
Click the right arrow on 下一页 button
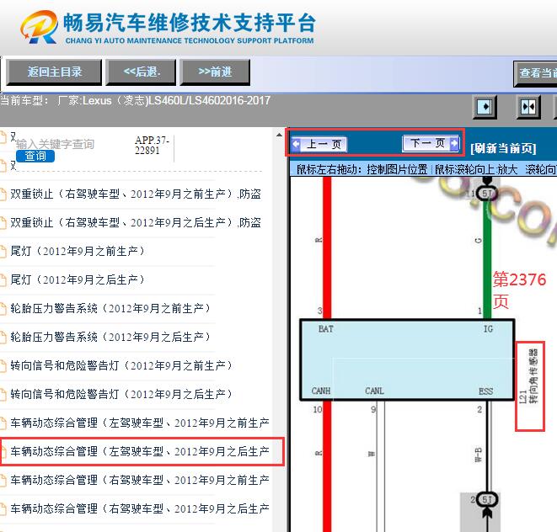coord(454,143)
